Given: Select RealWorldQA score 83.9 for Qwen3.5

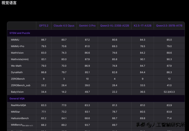Looking at the screenshot, I should 169,105.
